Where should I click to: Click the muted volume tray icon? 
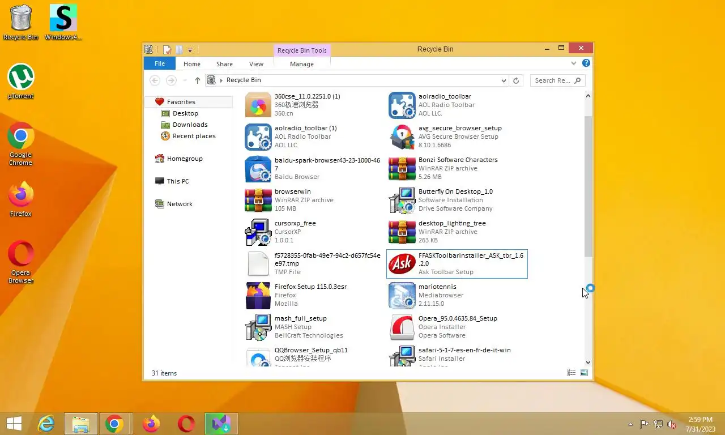(672, 424)
